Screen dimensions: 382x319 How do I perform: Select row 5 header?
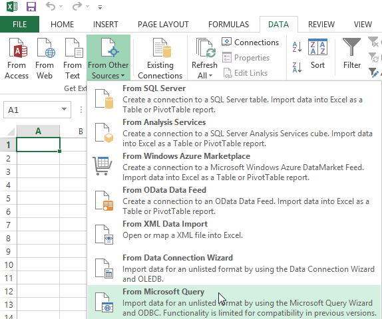click(x=8, y=198)
